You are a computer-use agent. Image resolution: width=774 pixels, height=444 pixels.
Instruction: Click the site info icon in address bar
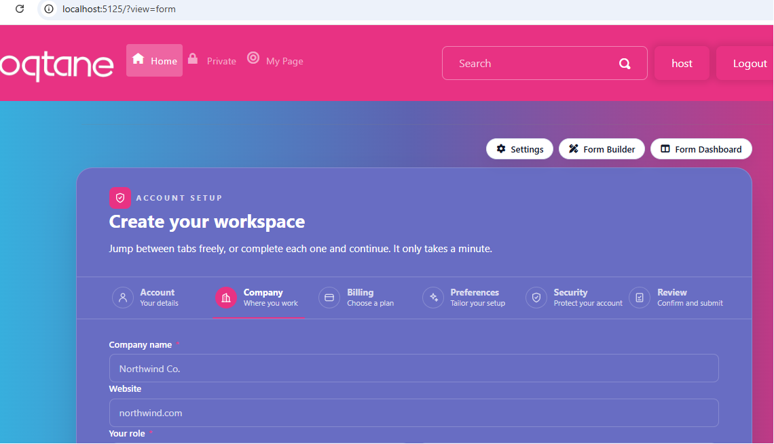point(48,9)
